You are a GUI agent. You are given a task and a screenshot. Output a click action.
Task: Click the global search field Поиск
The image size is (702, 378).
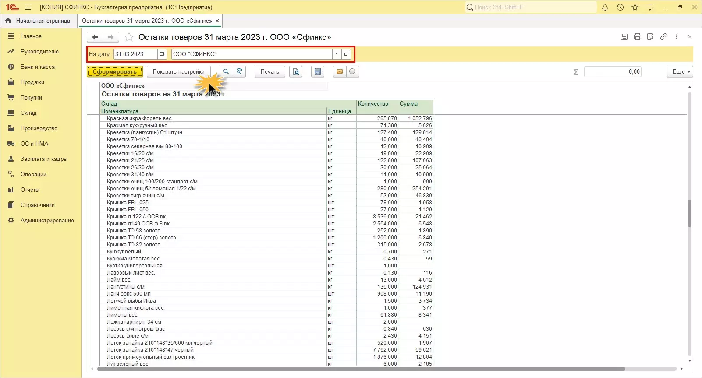point(530,7)
